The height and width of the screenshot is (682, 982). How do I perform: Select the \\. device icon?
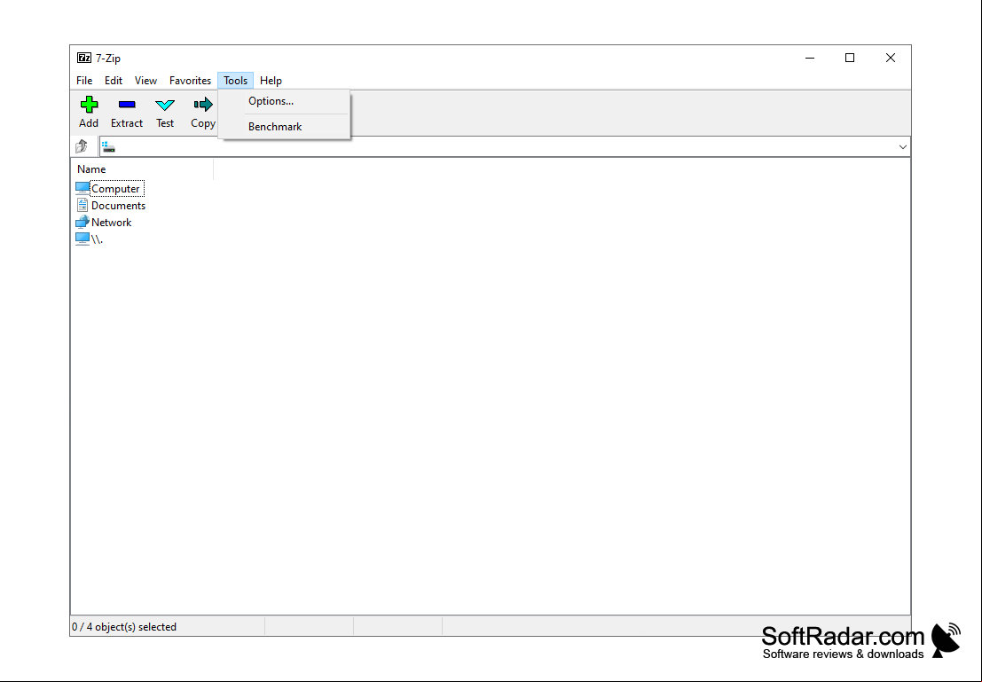pos(82,239)
